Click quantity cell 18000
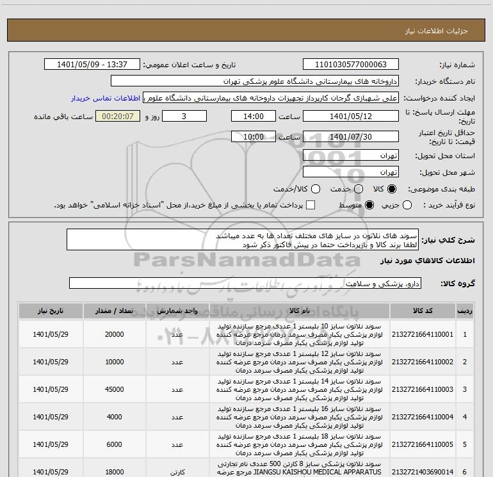The height and width of the screenshot is (477, 493). point(114,472)
